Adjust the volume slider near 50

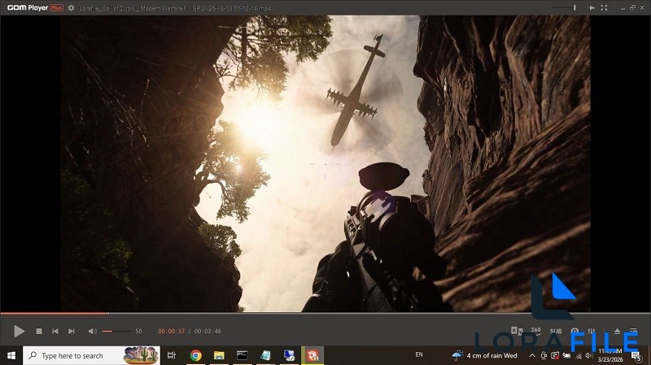(116, 331)
